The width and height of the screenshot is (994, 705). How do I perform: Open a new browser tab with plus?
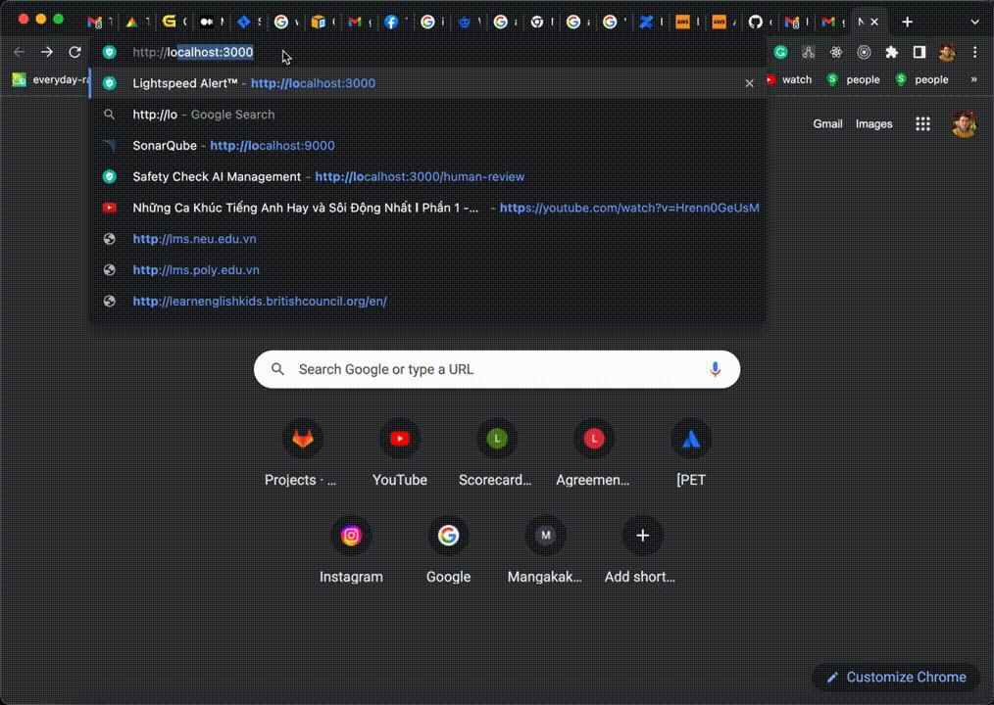click(x=907, y=23)
